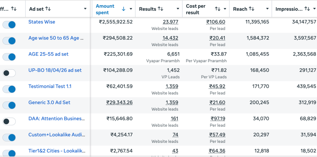Open the Results column dropdown menu
This screenshot has height=157, width=317.
[178, 9]
